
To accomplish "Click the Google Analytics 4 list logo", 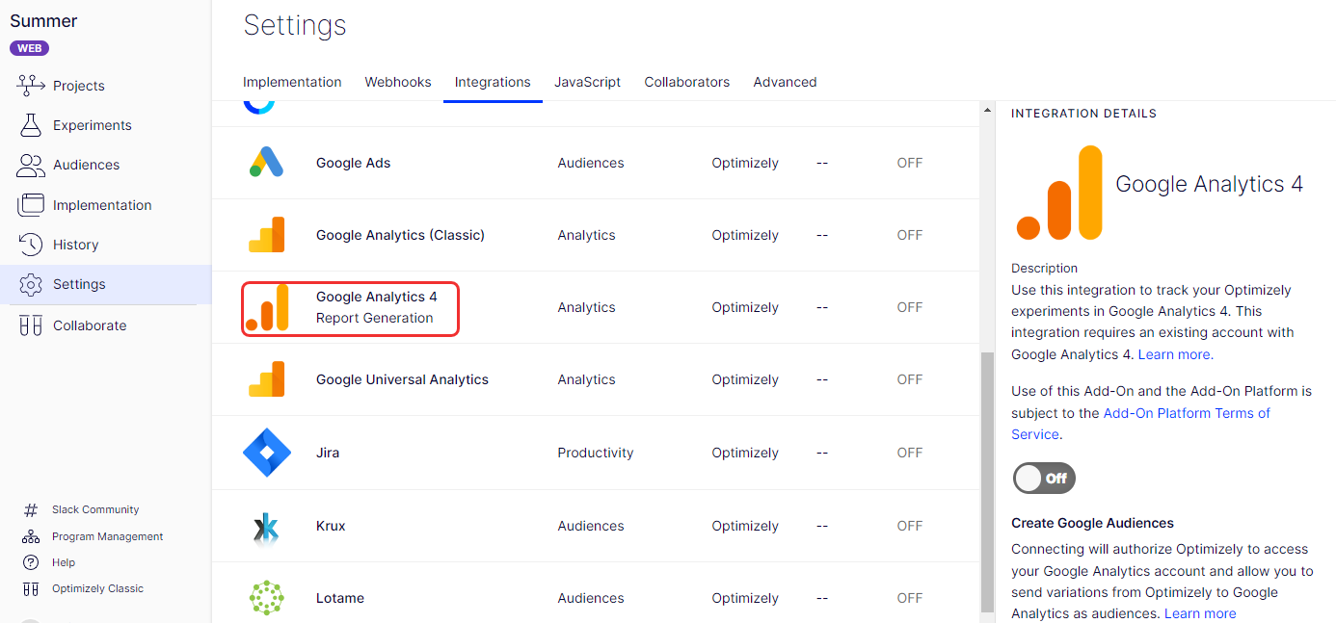I will [267, 307].
